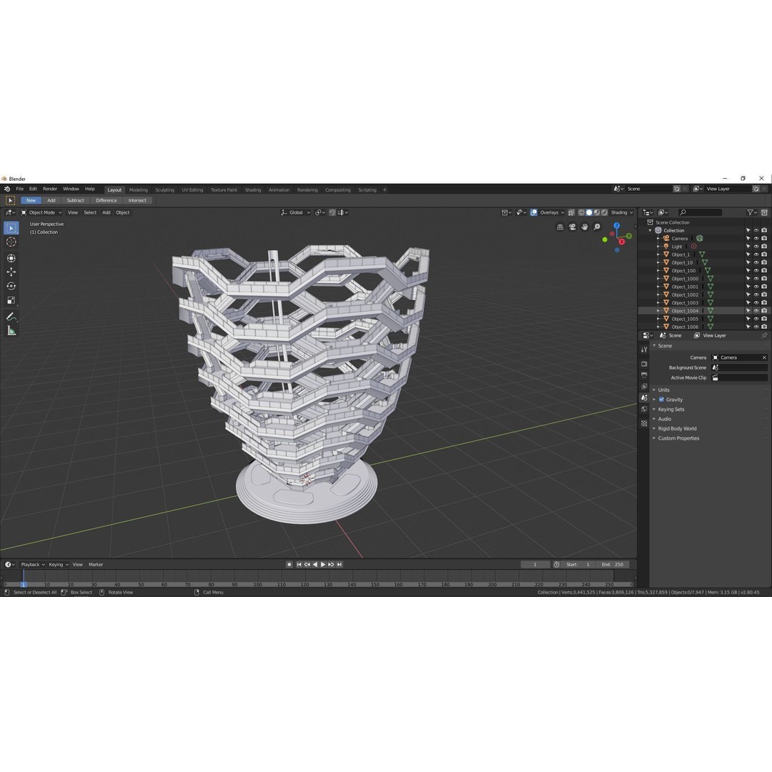Select the Cursor tool
This screenshot has width=772, height=772.
[11, 242]
